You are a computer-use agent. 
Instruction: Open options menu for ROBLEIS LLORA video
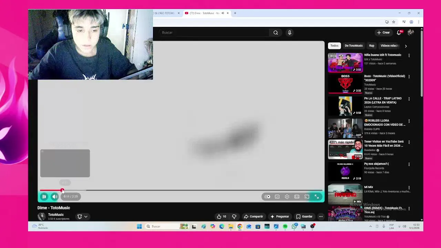(409, 121)
